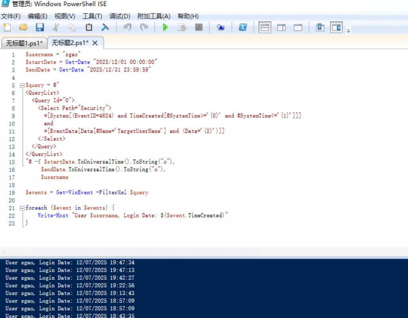Switch to the 无标题1.ps1 tab
The image size is (408, 318).
click(x=24, y=43)
